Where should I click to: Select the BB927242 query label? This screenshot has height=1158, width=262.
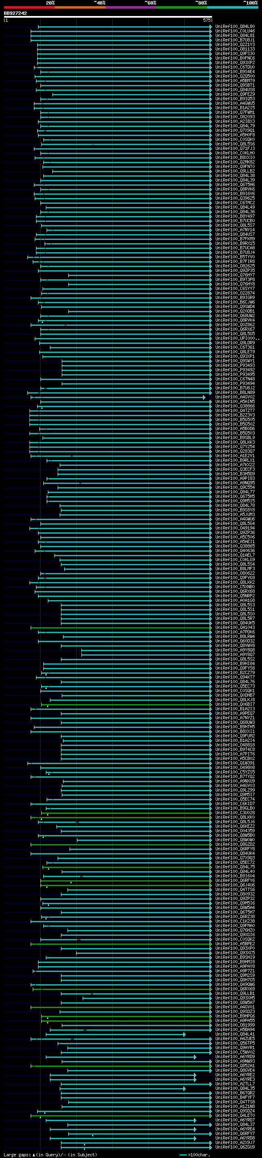tap(15, 13)
